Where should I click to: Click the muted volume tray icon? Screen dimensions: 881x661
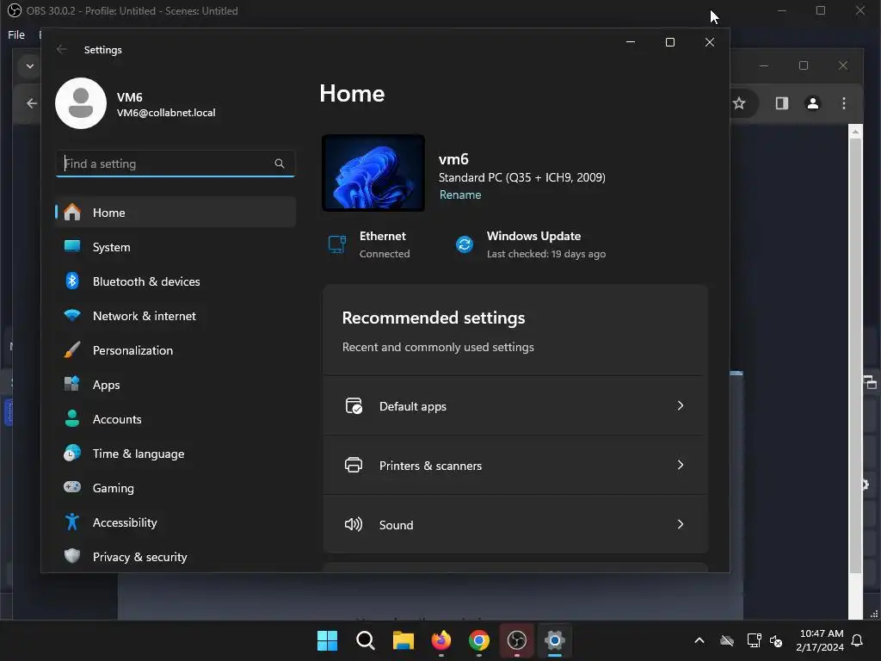point(776,640)
